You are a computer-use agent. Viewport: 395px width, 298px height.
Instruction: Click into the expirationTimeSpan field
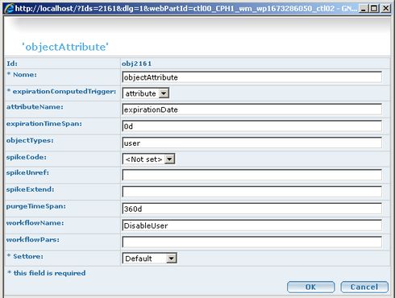pos(252,126)
